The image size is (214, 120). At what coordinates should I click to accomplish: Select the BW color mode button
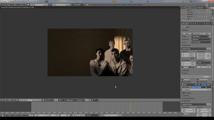(199, 85)
